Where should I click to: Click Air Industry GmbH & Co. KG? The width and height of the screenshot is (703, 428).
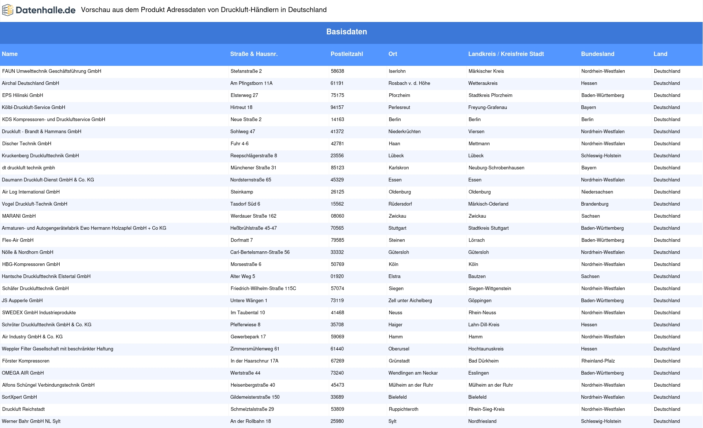coord(33,337)
